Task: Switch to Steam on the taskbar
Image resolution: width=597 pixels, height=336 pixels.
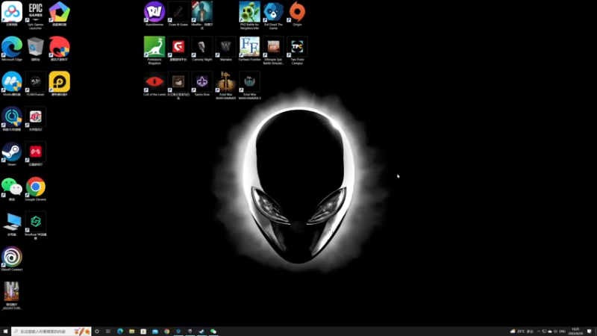Action: [x=201, y=332]
